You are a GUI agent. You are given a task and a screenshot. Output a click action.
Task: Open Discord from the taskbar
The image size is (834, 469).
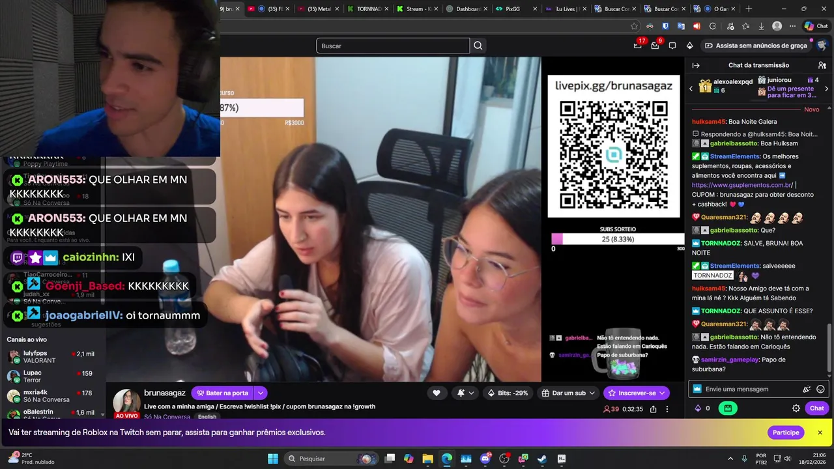(485, 459)
